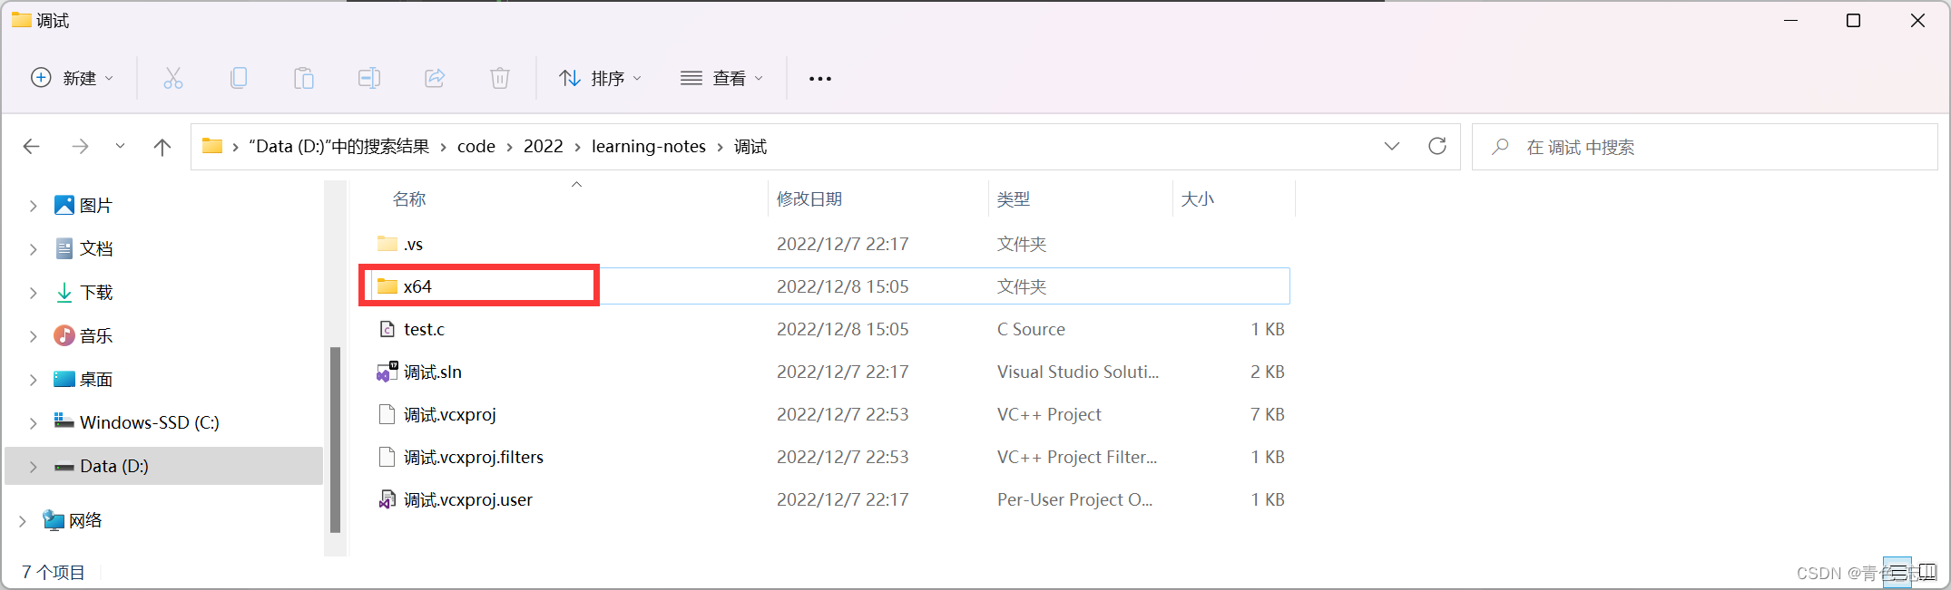The width and height of the screenshot is (1951, 590).
Task: Click the Delete trash icon
Action: (x=500, y=79)
